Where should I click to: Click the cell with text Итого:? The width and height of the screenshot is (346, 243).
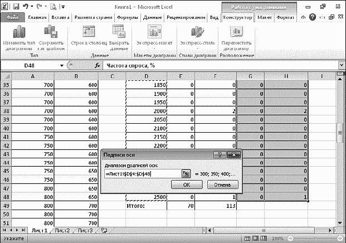tap(146, 206)
